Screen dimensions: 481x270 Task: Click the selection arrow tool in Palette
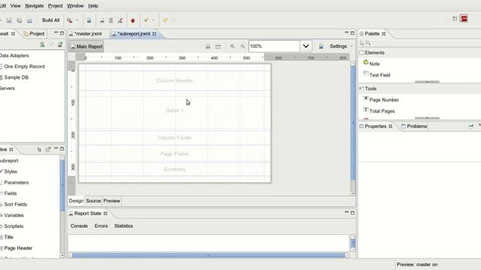[362, 43]
